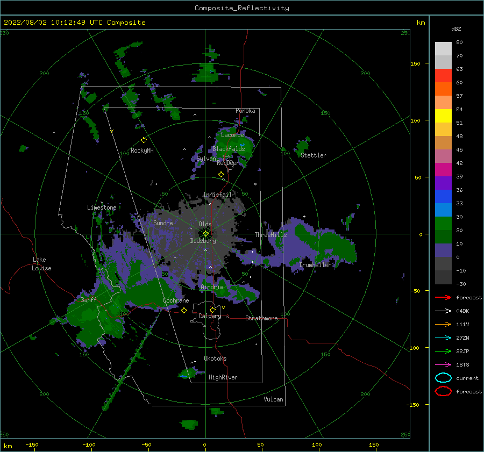Click the yellow diamond marker below RedDeer
Viewport: 484px width, 452px height.
pos(221,174)
